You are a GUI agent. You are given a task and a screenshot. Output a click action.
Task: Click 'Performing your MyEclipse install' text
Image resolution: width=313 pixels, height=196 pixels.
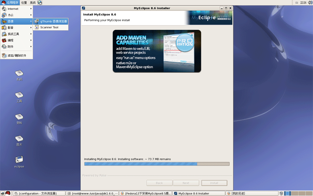pyautogui.click(x=107, y=20)
